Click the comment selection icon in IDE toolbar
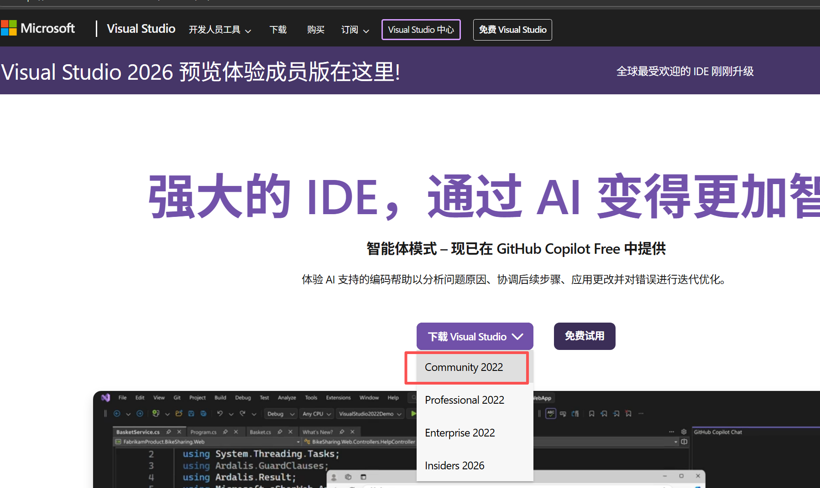The image size is (820, 488). point(563,414)
